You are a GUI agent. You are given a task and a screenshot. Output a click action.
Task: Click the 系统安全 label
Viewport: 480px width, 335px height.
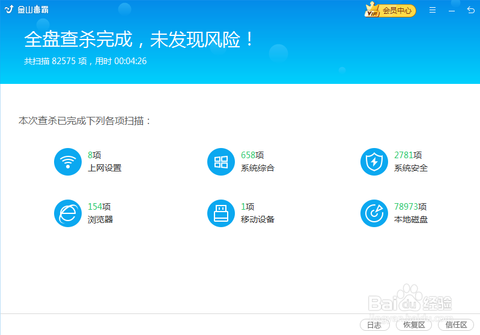411,168
